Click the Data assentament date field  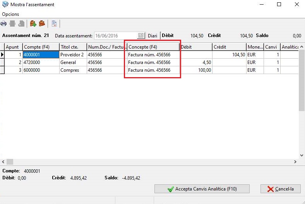click(x=116, y=35)
